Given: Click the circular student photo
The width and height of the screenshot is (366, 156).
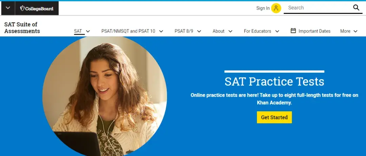Looking at the screenshot, I should click(x=105, y=96).
